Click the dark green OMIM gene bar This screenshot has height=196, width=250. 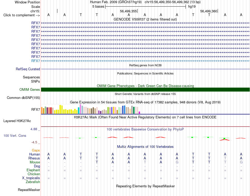[145, 89]
